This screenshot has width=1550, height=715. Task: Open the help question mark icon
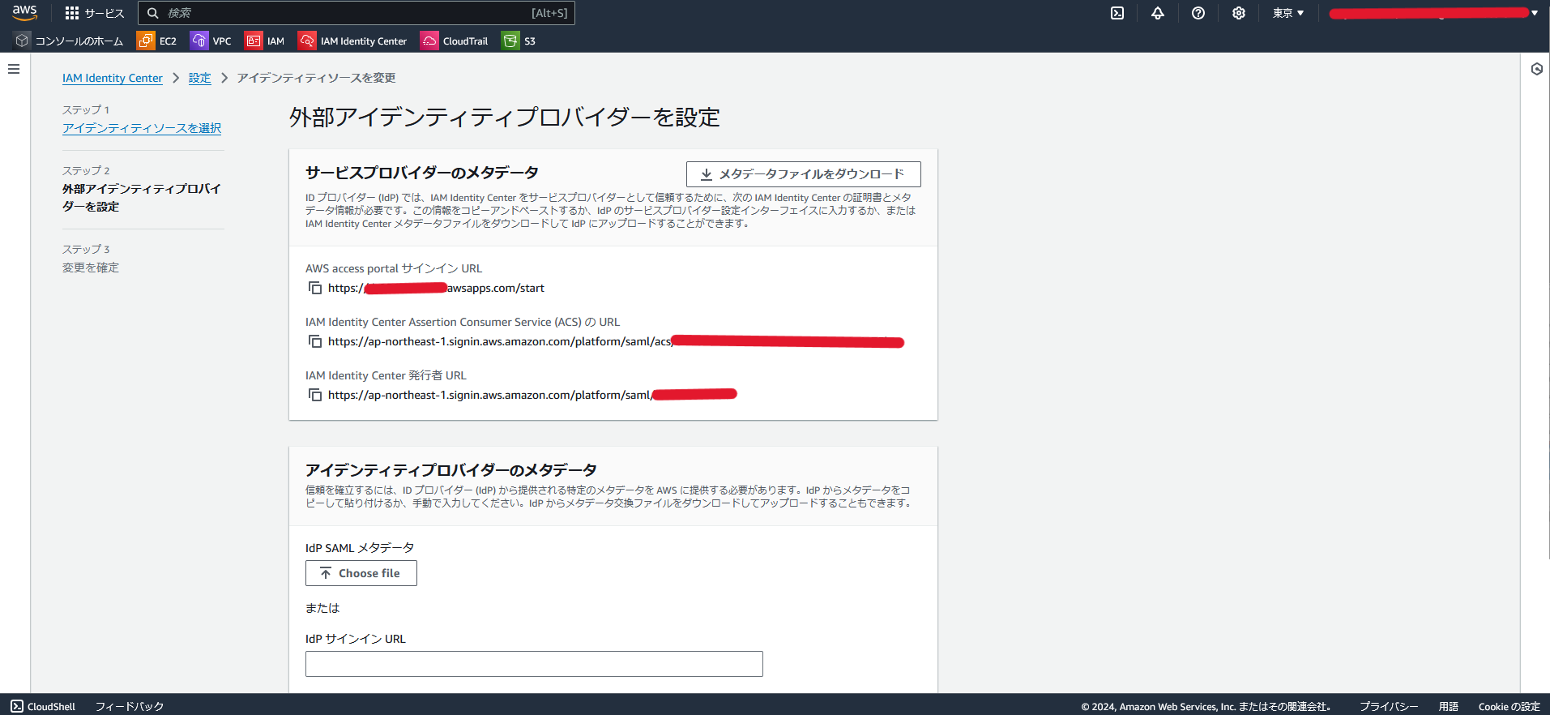coord(1198,13)
